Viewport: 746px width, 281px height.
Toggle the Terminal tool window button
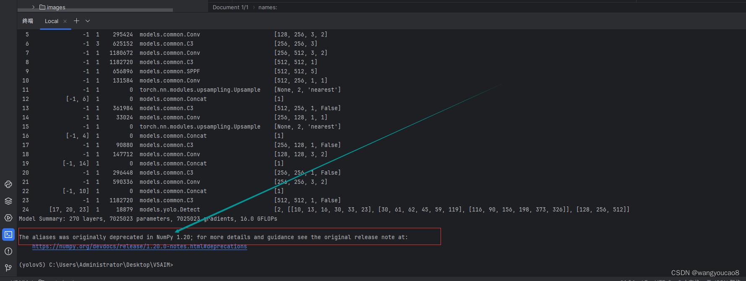coord(8,235)
